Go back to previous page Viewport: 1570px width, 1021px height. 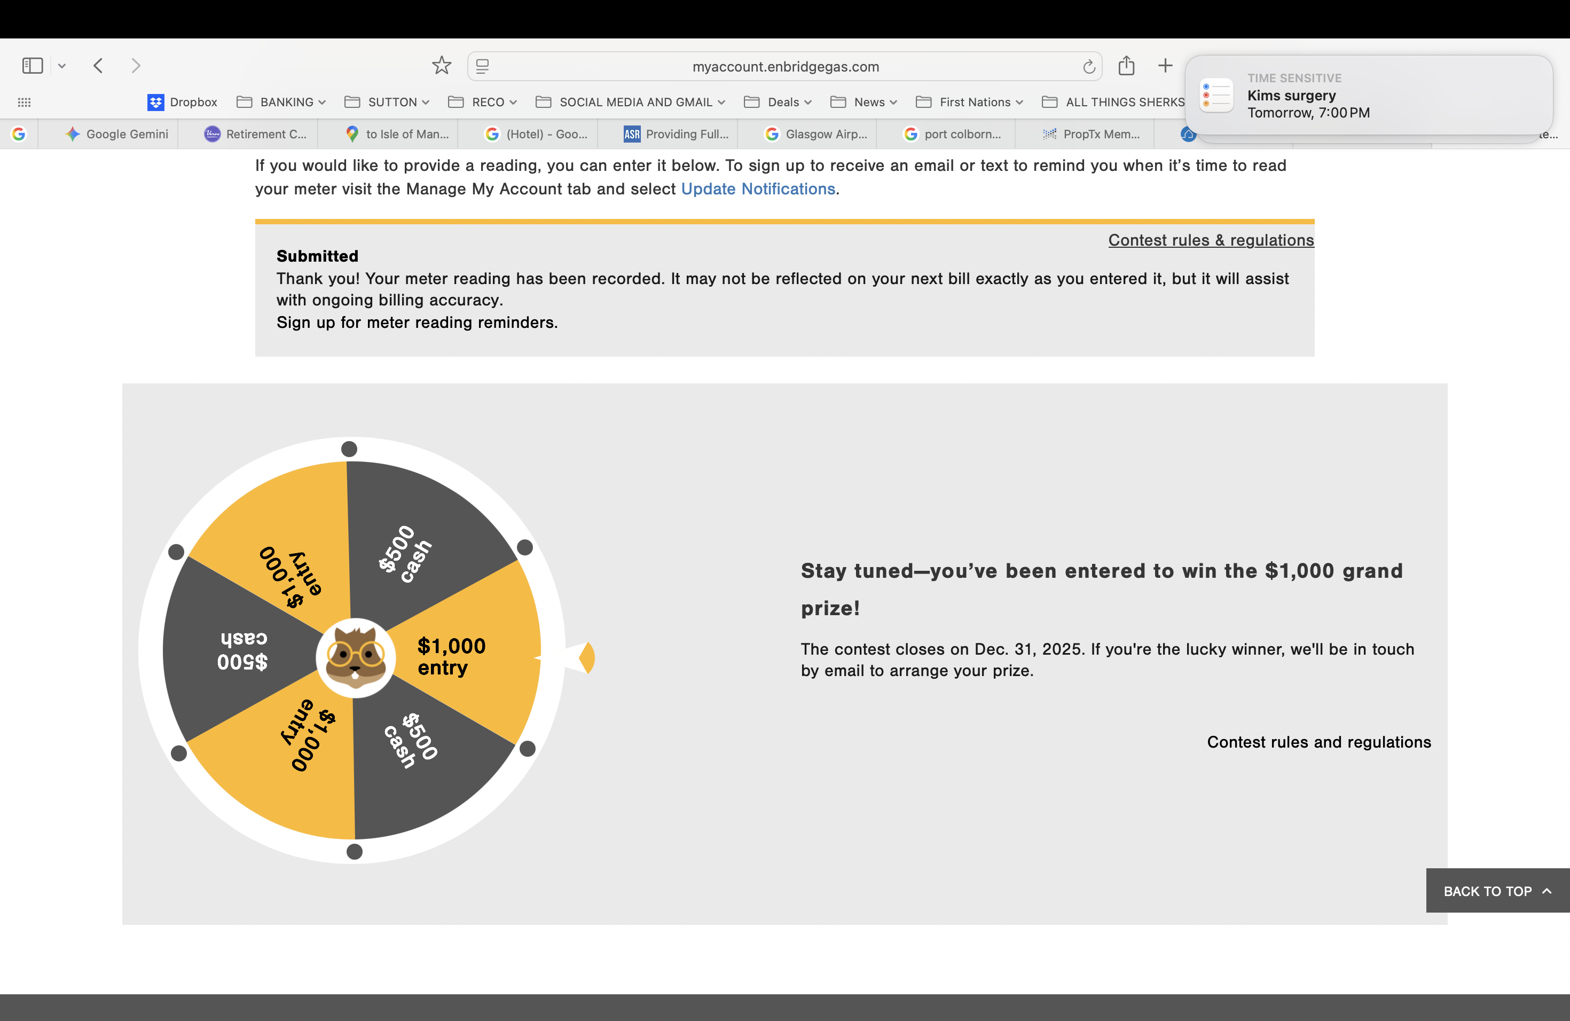click(x=98, y=65)
